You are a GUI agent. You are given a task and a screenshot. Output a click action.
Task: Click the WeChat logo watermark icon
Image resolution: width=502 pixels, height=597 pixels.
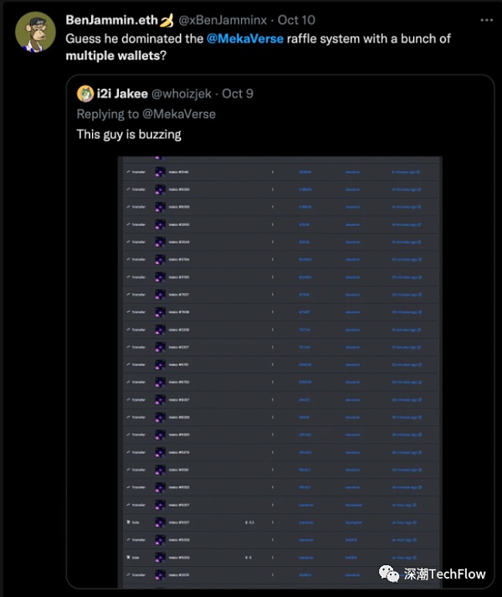pyautogui.click(x=388, y=574)
